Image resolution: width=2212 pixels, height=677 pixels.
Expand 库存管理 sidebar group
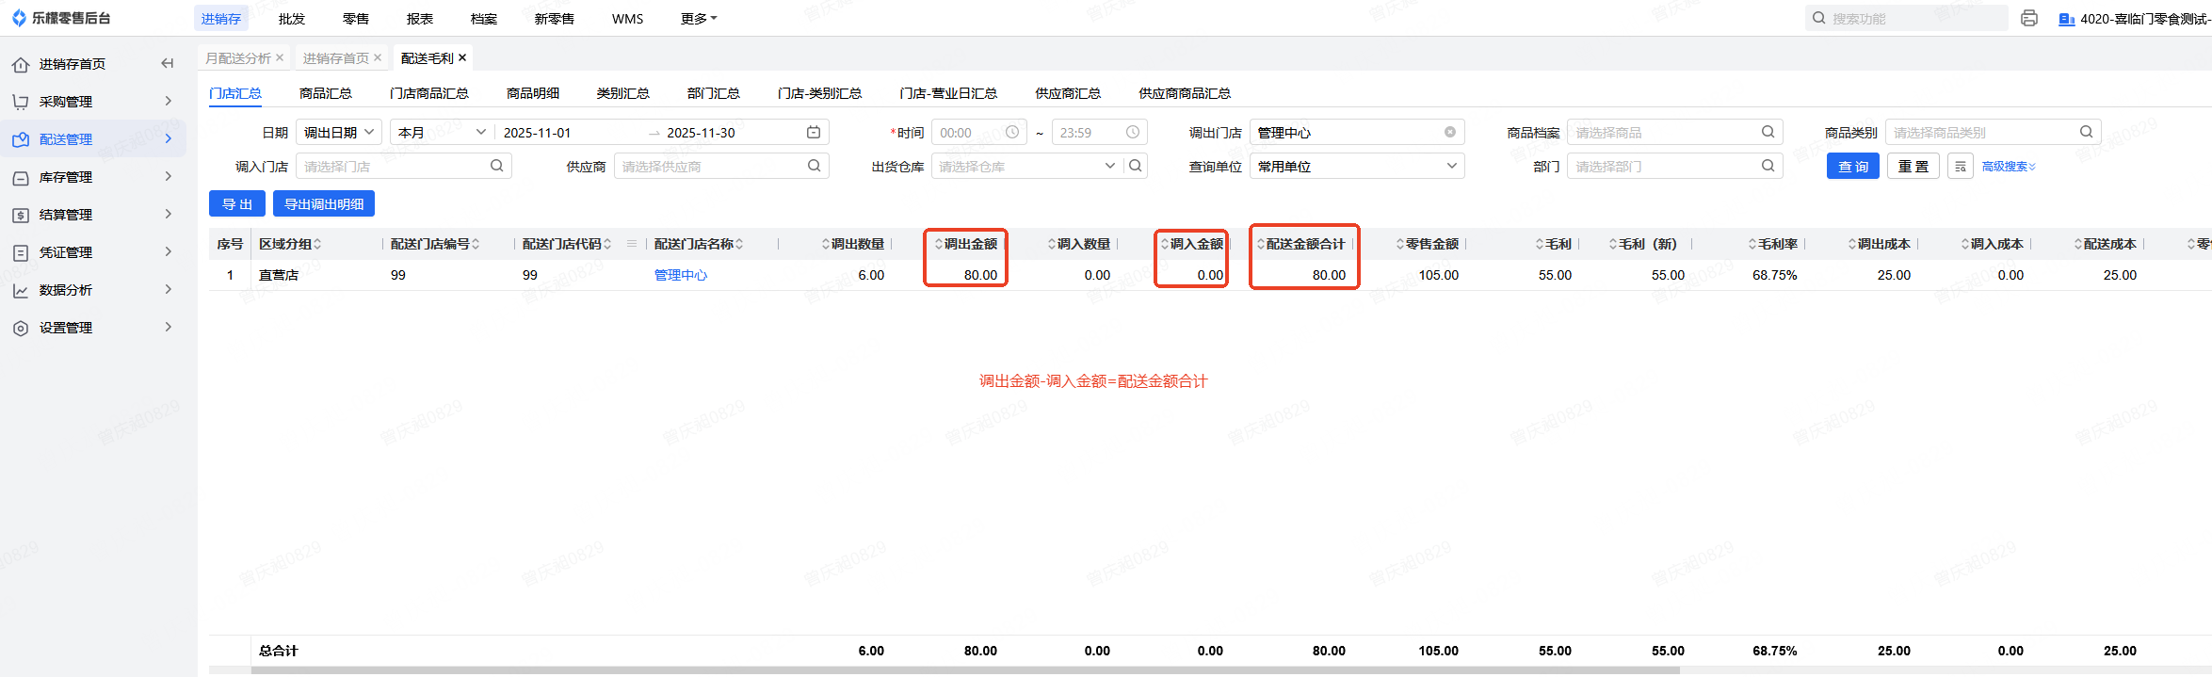[x=169, y=176]
